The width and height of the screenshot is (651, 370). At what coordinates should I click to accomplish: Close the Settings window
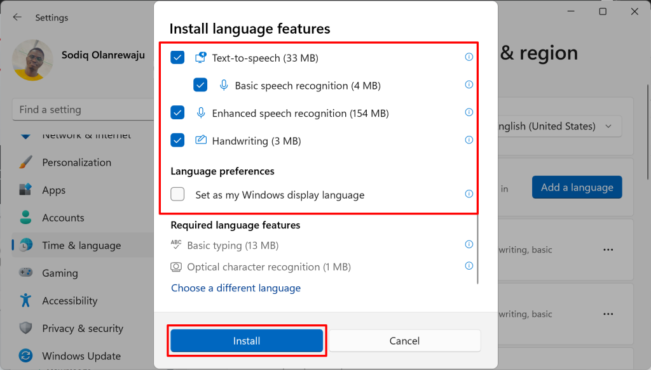(x=634, y=11)
